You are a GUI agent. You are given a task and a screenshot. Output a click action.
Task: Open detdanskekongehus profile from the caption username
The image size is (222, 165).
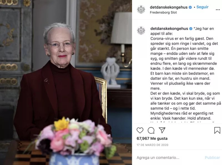tap(169, 29)
